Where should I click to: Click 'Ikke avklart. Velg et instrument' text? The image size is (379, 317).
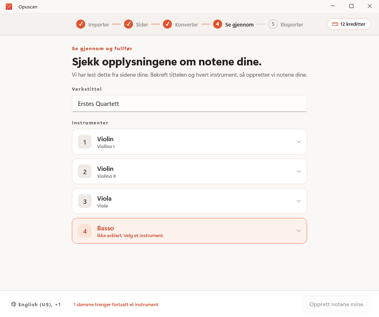[130, 236]
